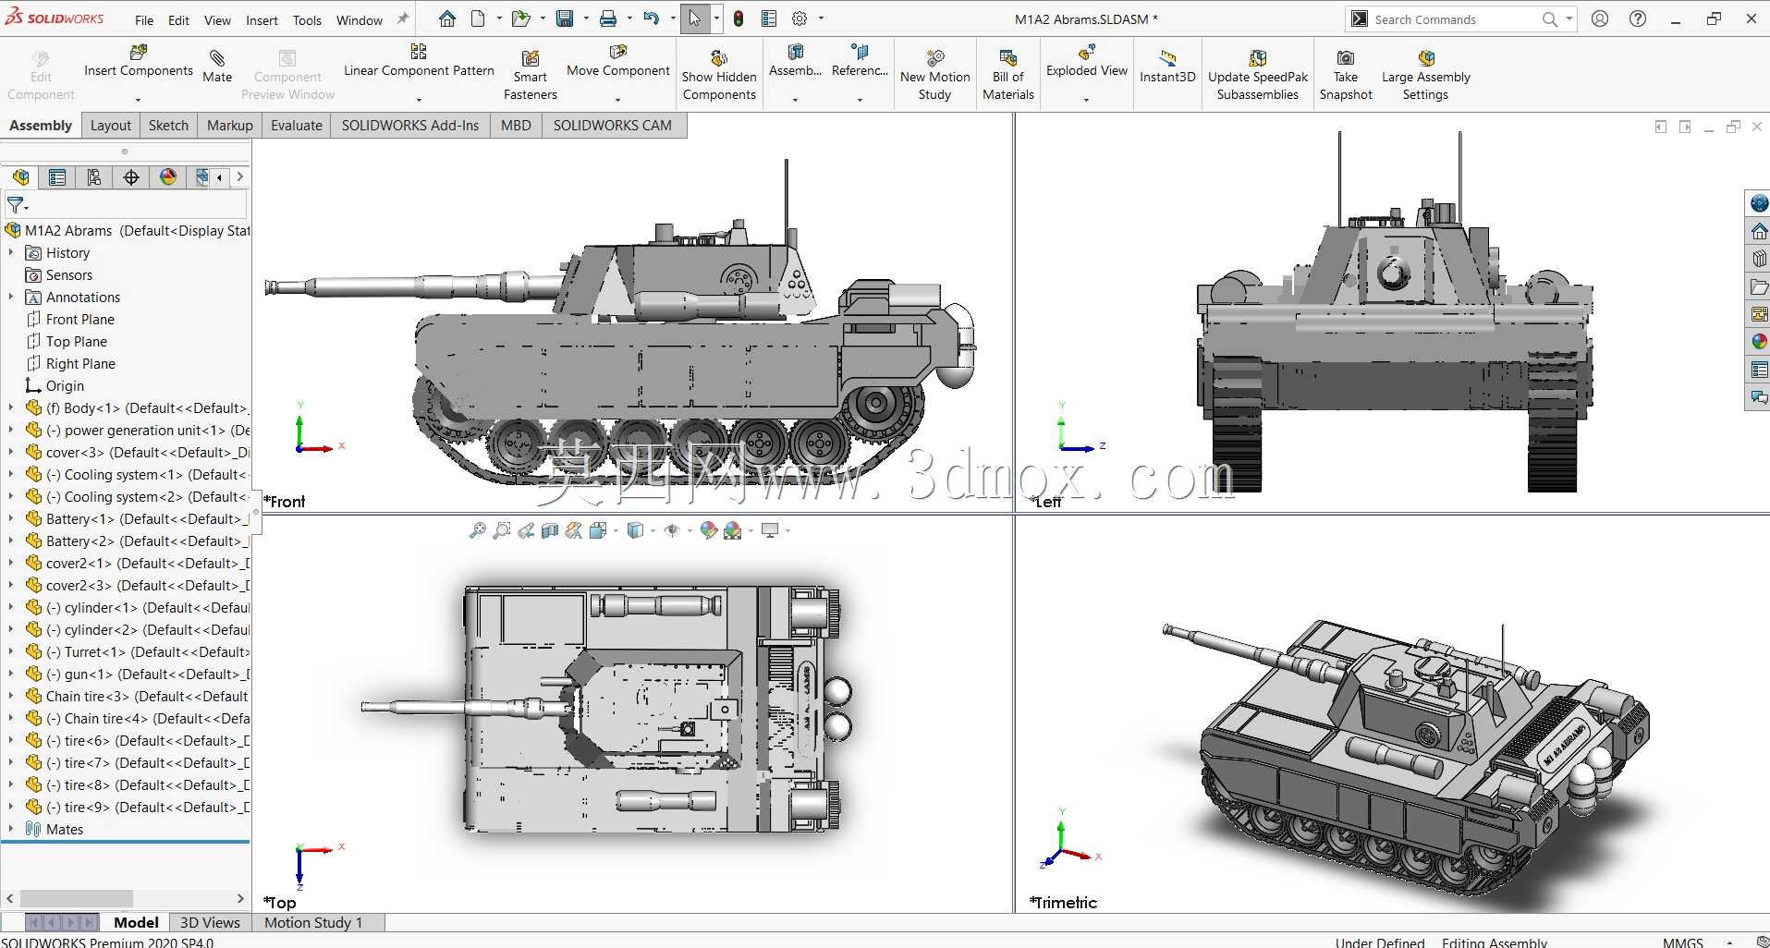This screenshot has width=1770, height=948.
Task: Click Zoom to Fit in the viewport toolbar
Action: pos(478,530)
